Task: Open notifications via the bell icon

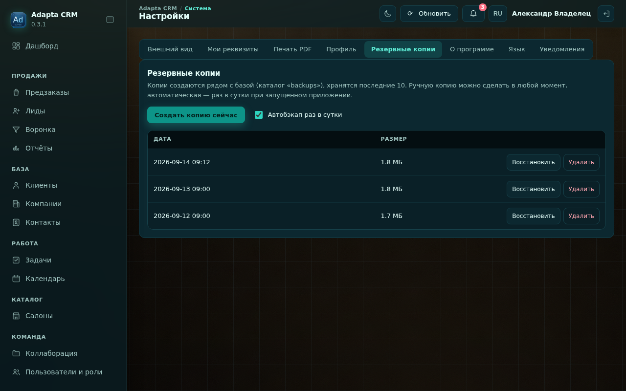Action: (x=473, y=14)
